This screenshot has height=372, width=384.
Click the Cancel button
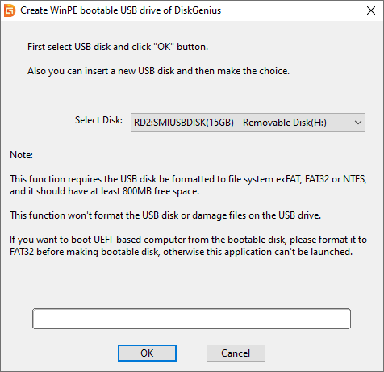236,353
